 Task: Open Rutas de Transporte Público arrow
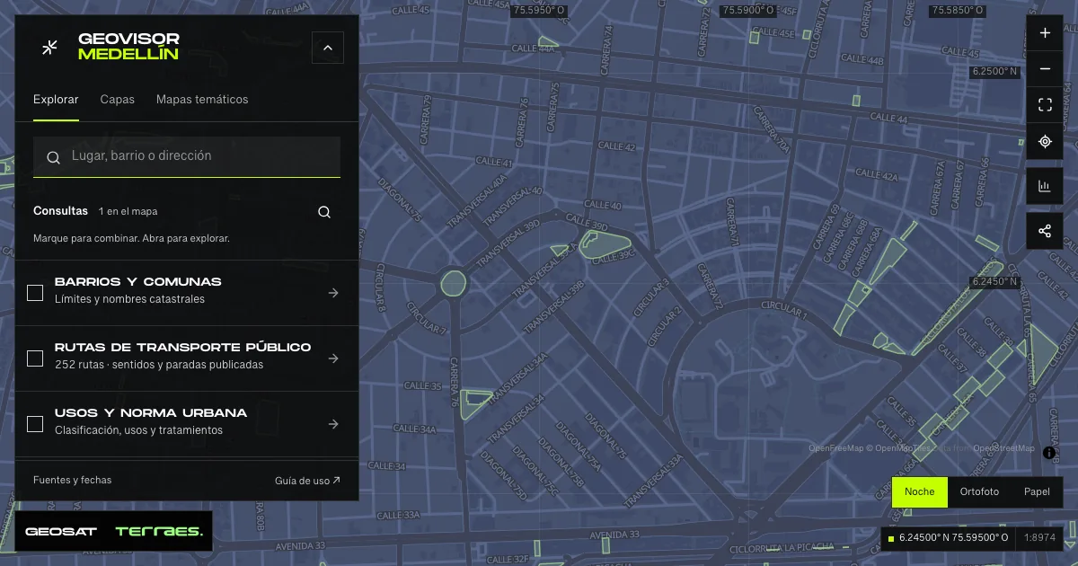pos(333,358)
